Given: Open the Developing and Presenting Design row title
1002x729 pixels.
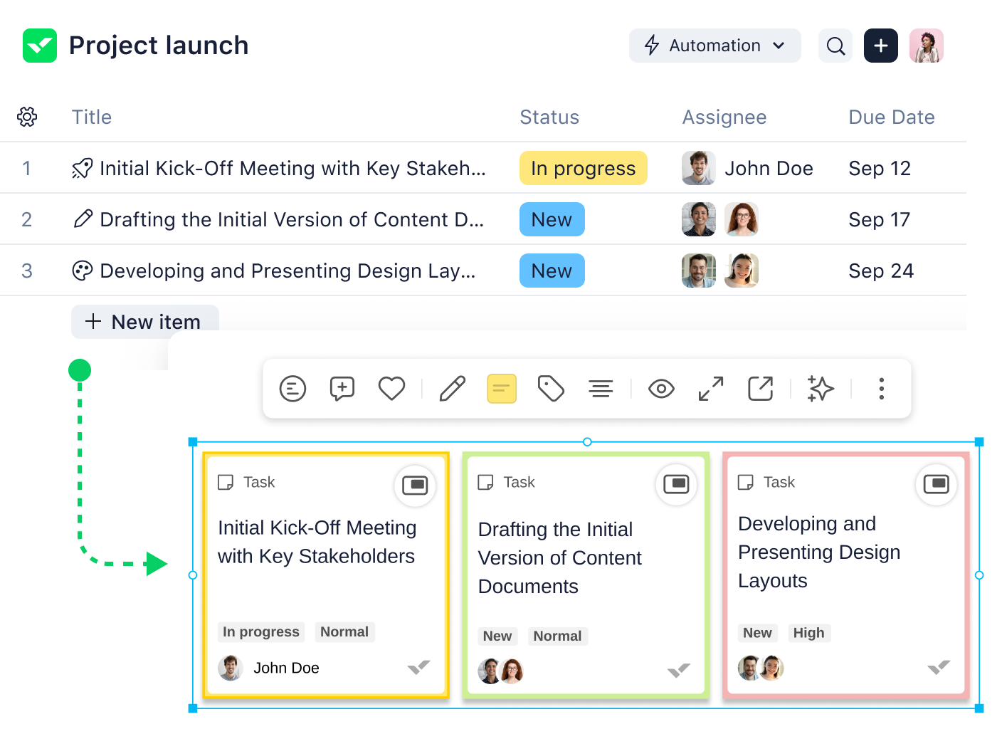Looking at the screenshot, I should coord(288,271).
